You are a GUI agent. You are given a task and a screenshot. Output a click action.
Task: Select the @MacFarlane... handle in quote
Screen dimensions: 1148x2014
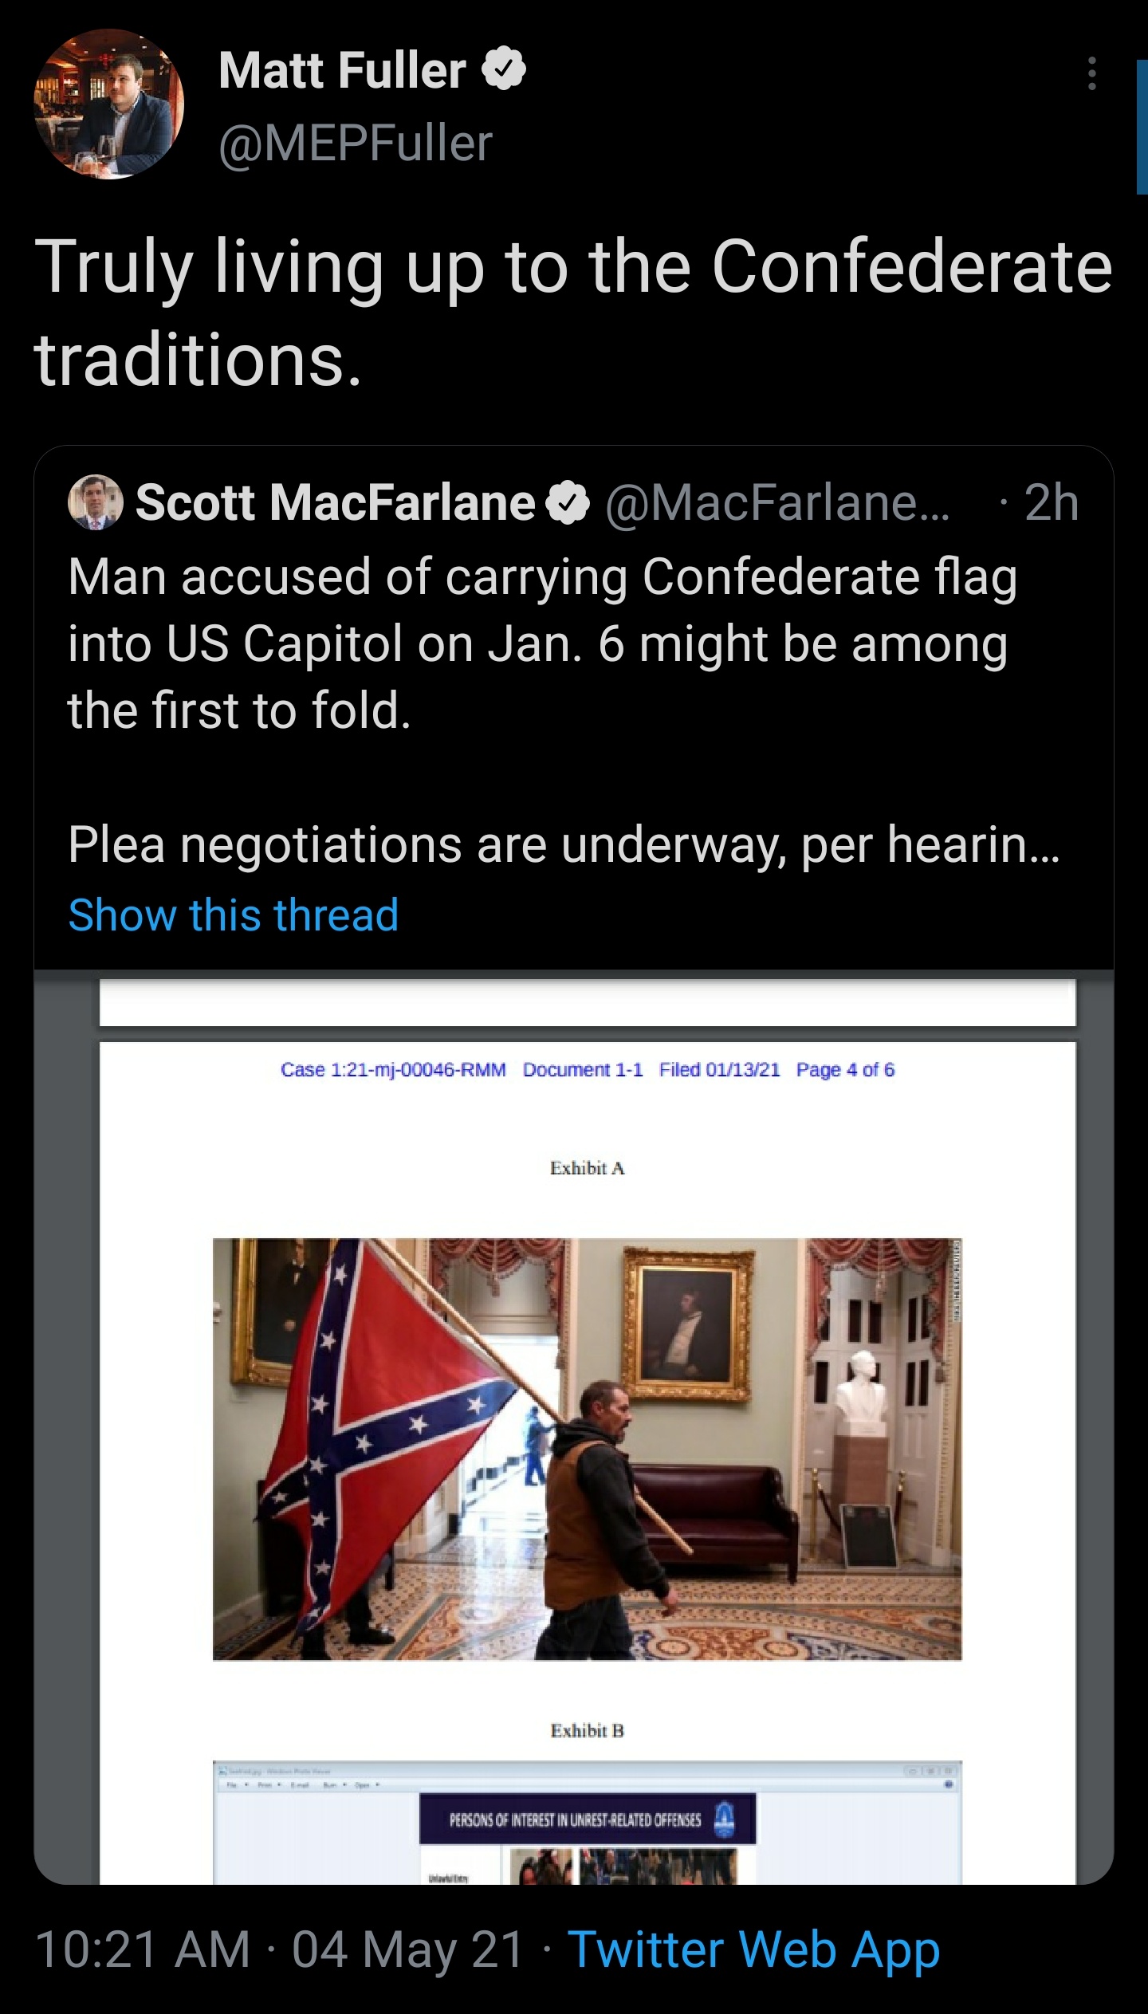pos(777,503)
